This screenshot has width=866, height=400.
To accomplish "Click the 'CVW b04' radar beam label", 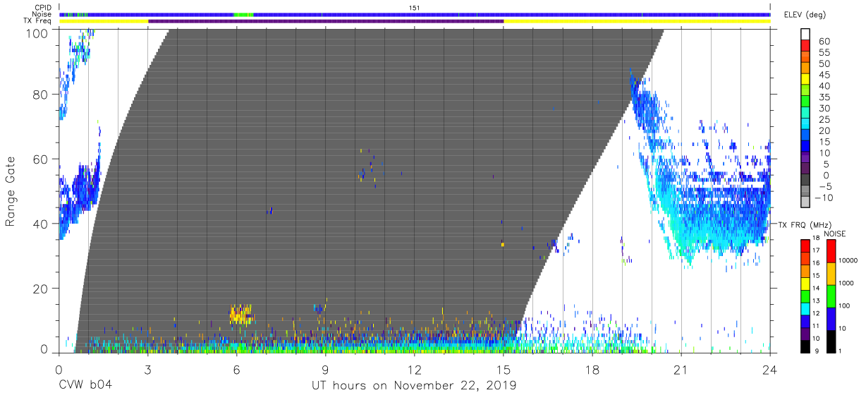I will point(85,386).
